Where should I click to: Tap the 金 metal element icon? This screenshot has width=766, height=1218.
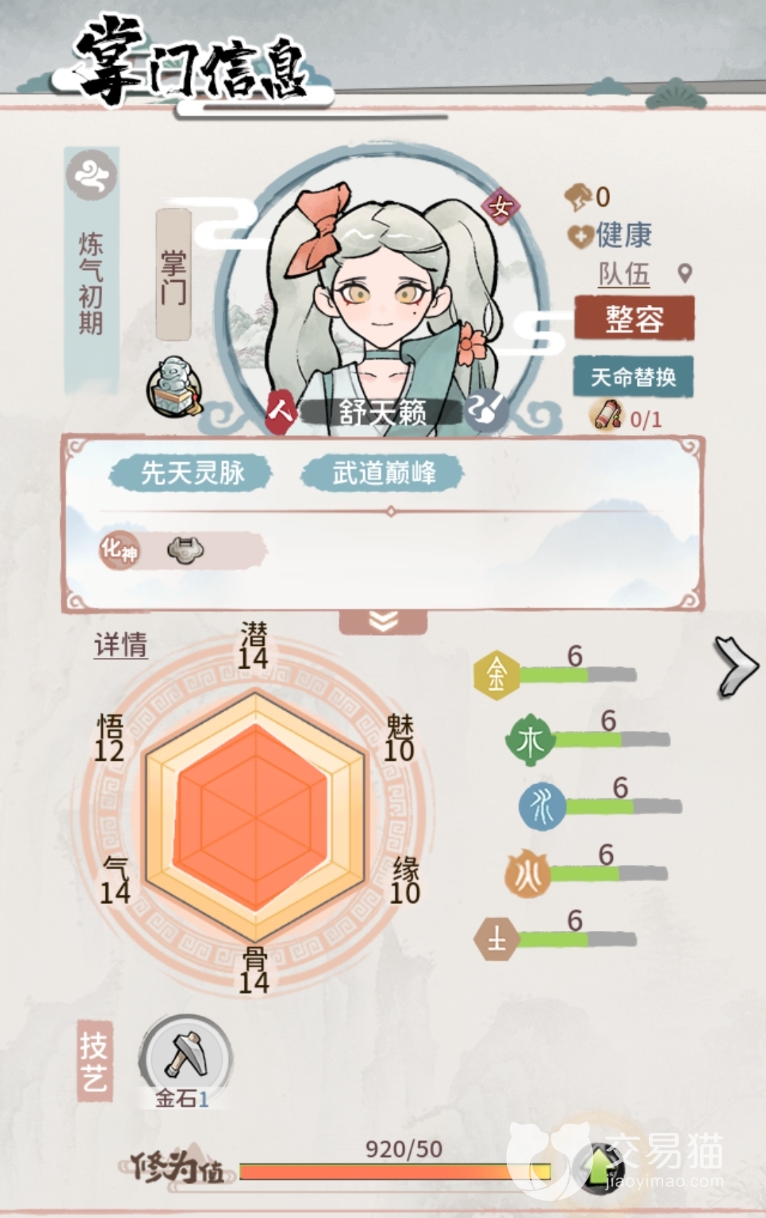tap(496, 675)
